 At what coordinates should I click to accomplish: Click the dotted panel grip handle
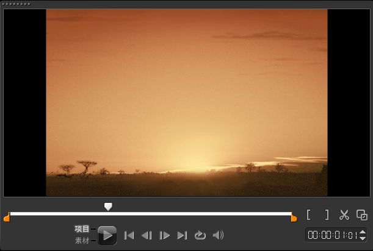pyautogui.click(x=16, y=4)
